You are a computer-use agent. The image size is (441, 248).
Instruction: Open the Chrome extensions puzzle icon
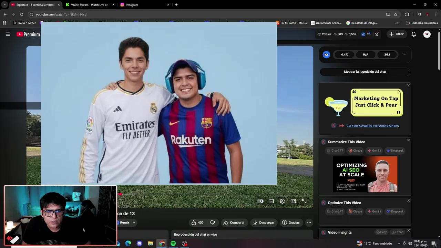click(407, 14)
